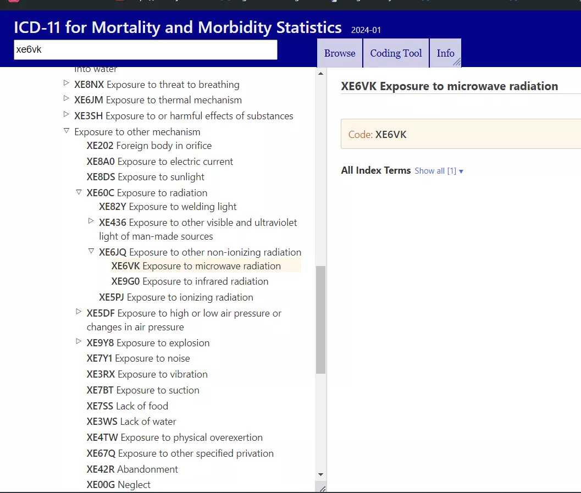Expand the XE5DF air pressure node
Screen dimensions: 581x493
[79, 312]
